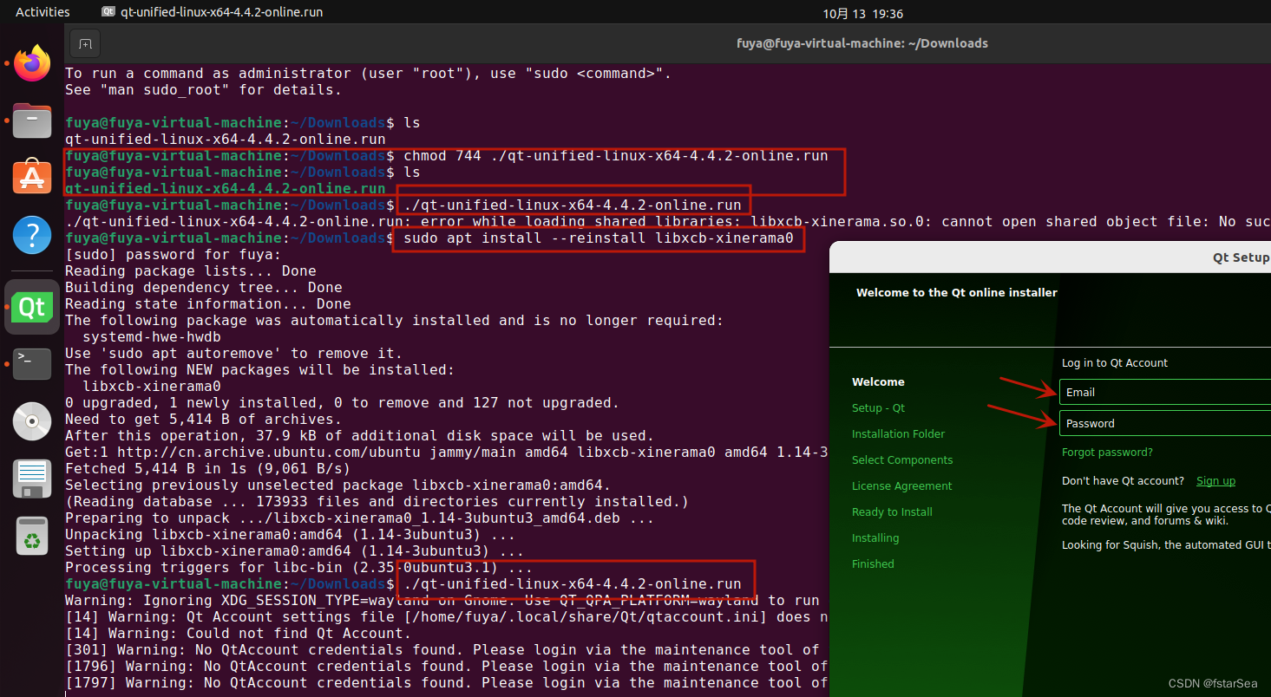Focus the Email field in Qt Setup
This screenshot has height=697, width=1271.
pyautogui.click(x=1165, y=392)
